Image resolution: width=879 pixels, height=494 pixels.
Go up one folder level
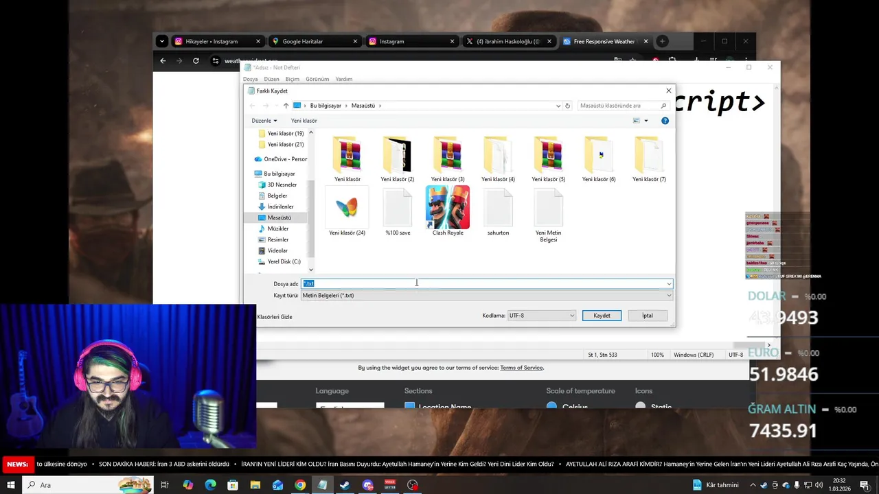click(286, 106)
